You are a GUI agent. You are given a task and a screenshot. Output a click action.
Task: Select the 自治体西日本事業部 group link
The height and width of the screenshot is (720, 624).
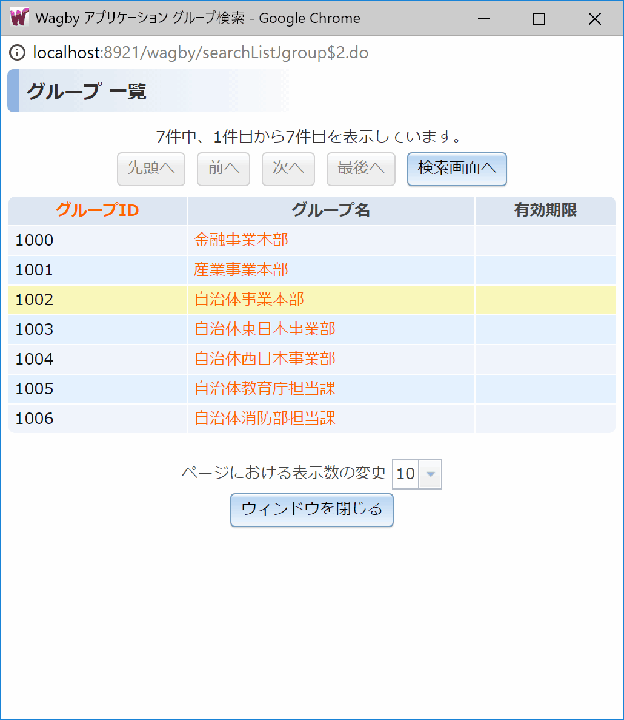265,358
